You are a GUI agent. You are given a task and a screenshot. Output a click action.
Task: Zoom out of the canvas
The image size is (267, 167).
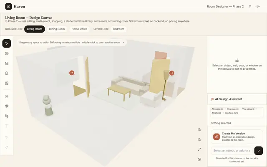[199, 139]
